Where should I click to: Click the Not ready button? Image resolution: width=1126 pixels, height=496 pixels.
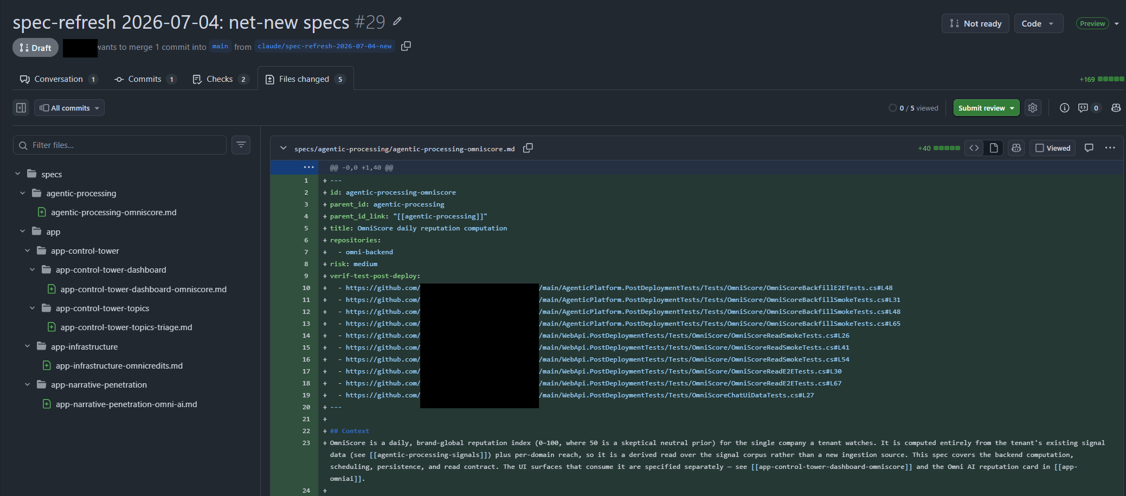click(x=975, y=24)
